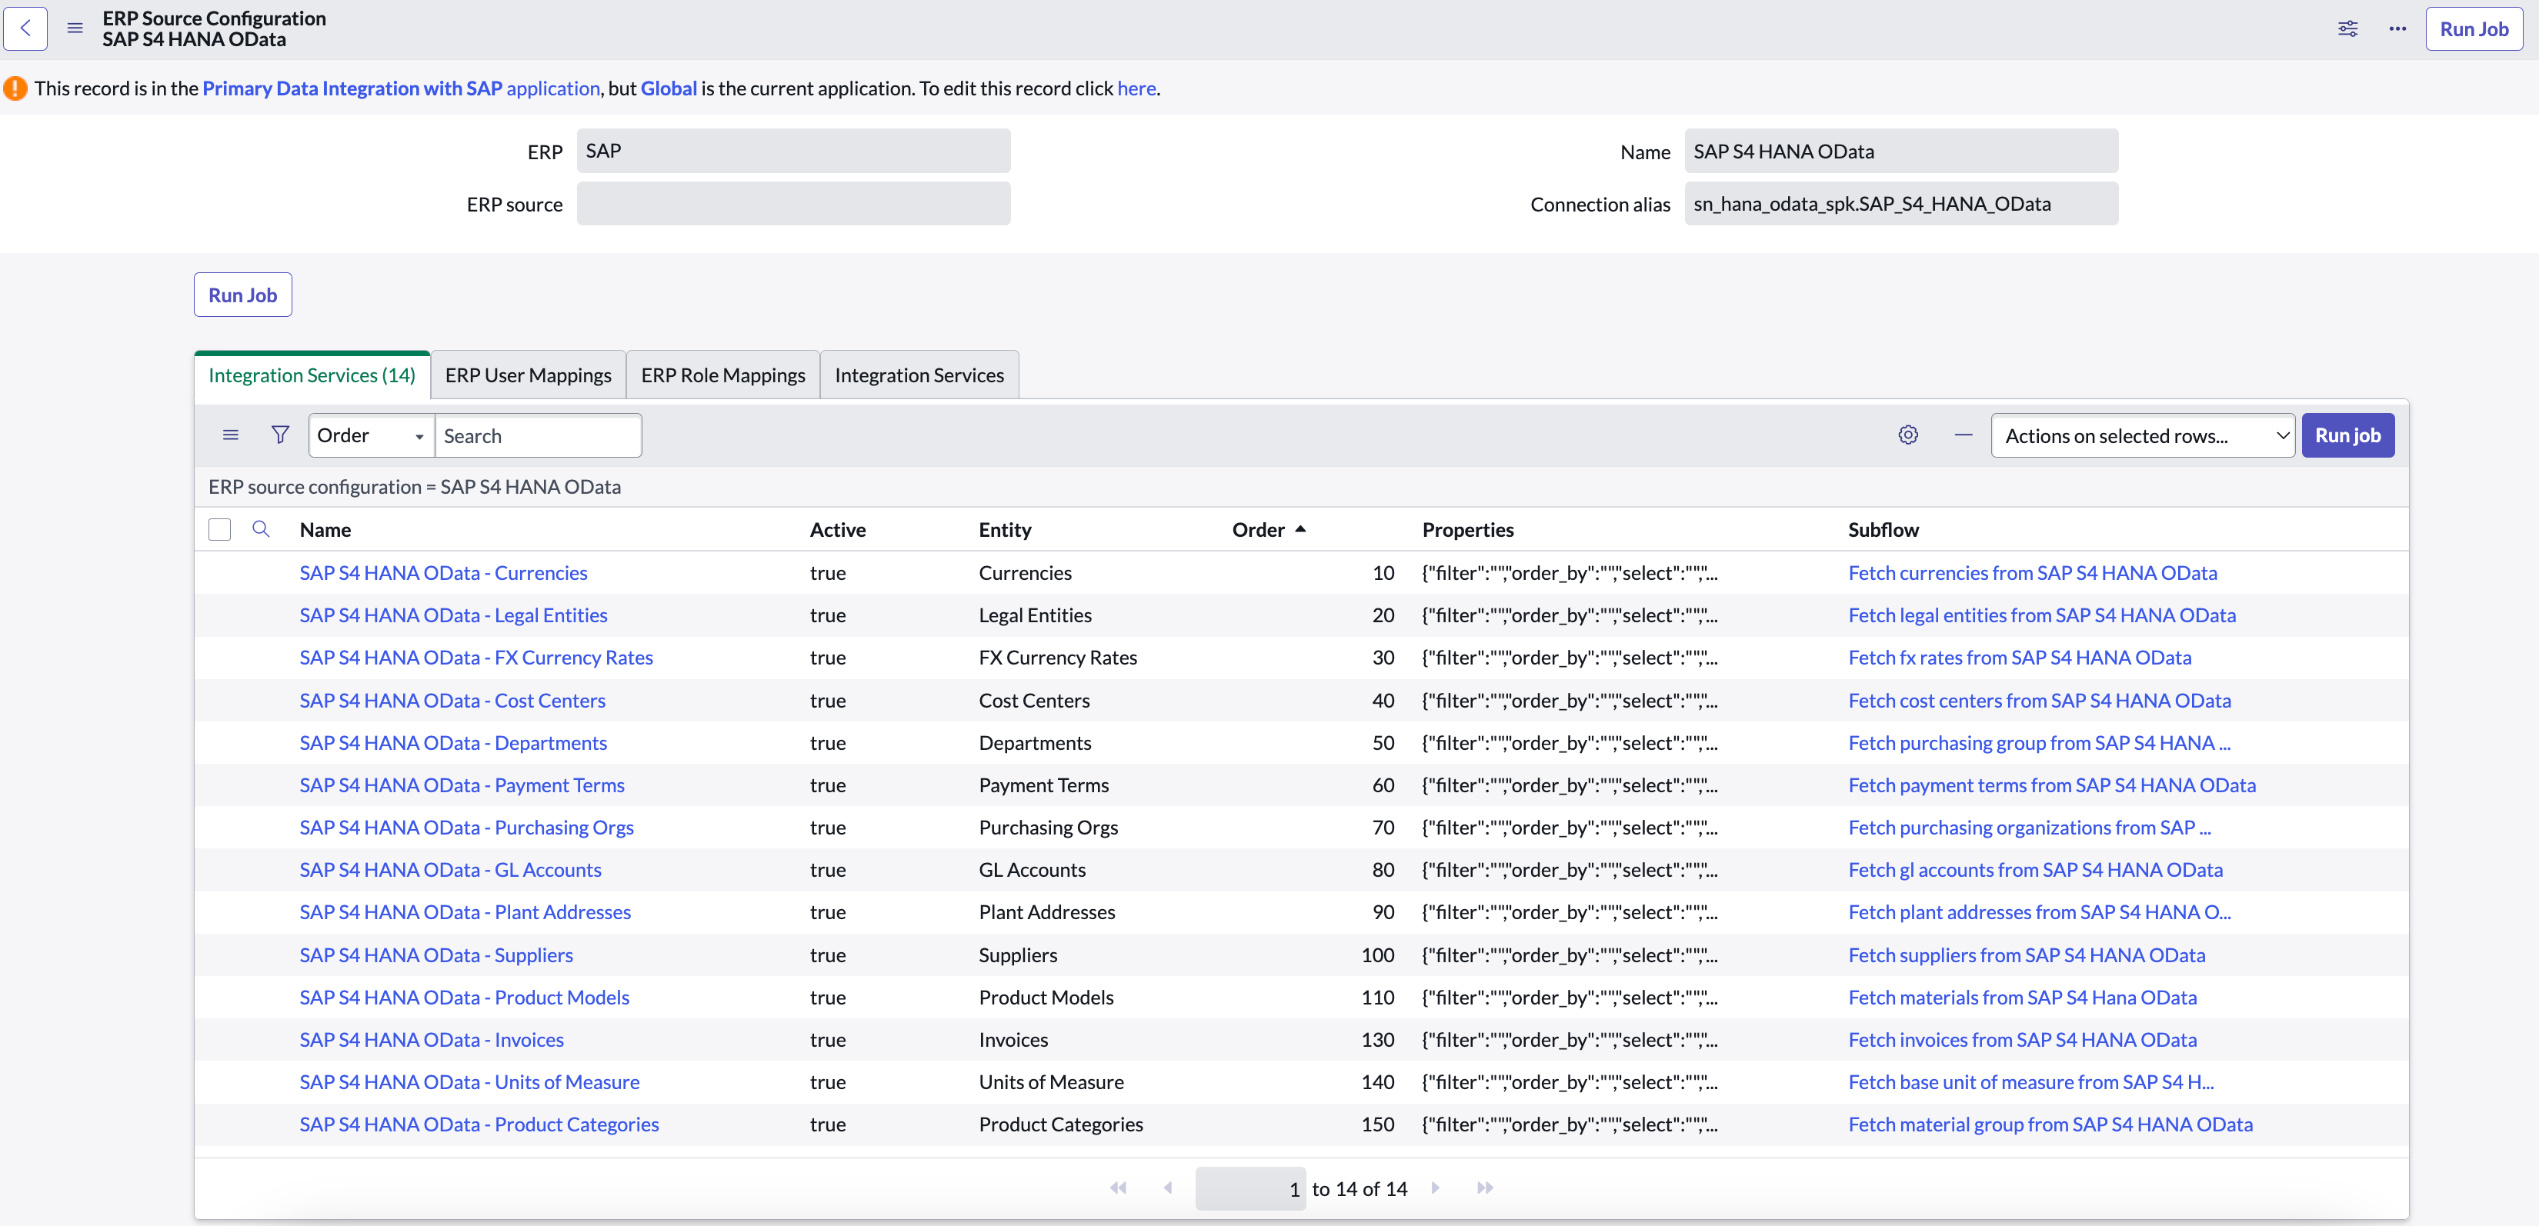This screenshot has height=1226, width=2539.
Task: Open SAP S4 HANA OData - Purchasing Orgs
Action: click(466, 828)
